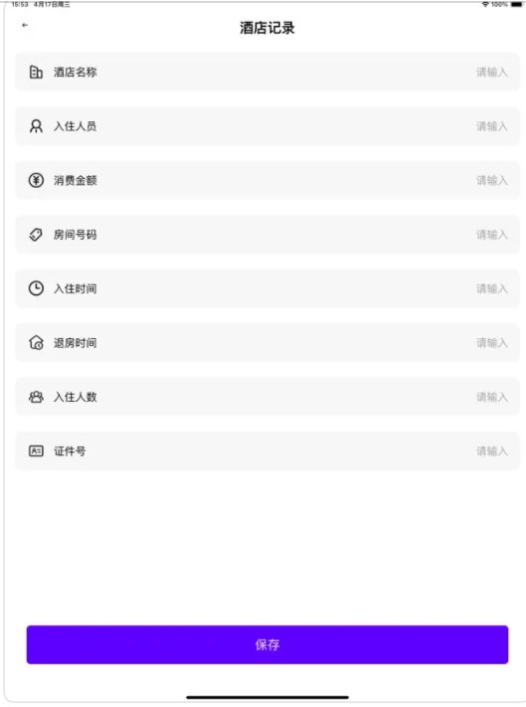Click the room number tag icon
Viewport: 526px width, 707px height.
click(x=36, y=235)
